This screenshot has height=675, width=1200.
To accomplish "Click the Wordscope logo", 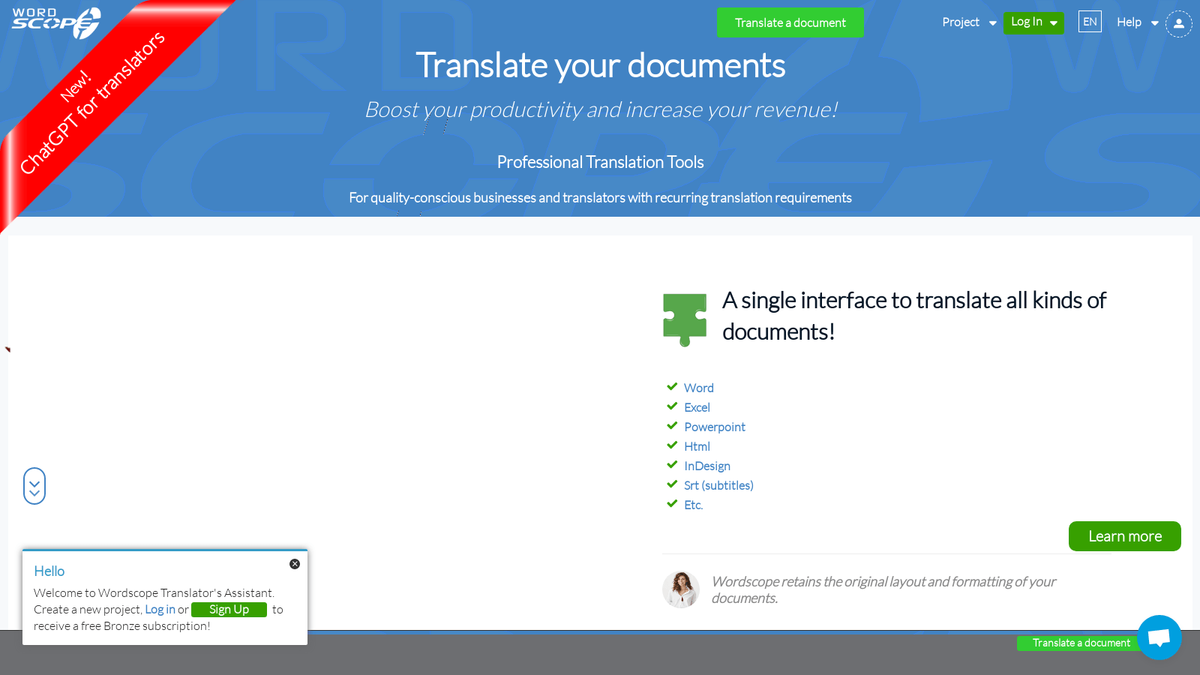I will click(56, 22).
